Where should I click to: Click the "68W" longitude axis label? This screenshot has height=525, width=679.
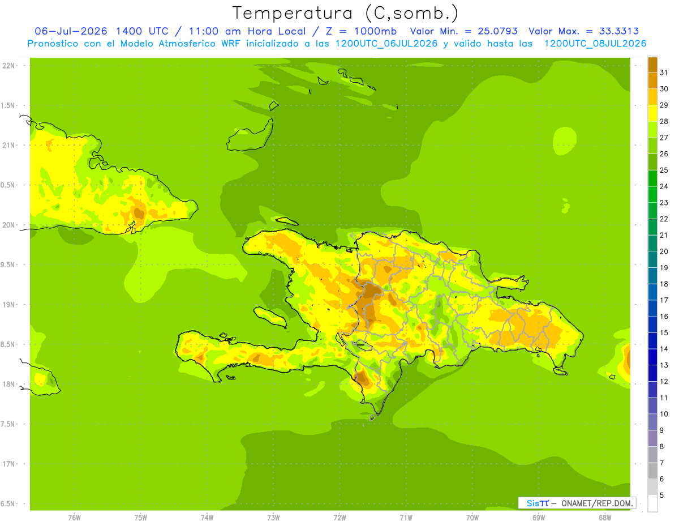click(605, 518)
